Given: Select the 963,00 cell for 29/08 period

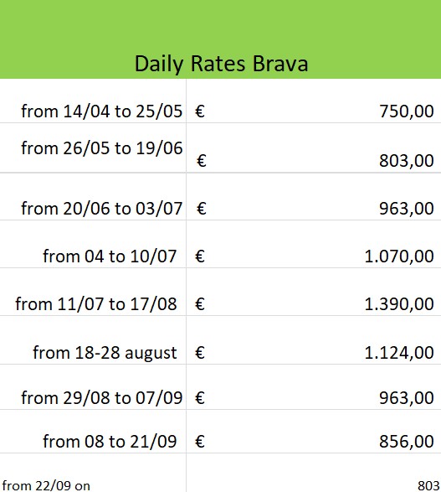Looking at the screenshot, I should [314, 387].
